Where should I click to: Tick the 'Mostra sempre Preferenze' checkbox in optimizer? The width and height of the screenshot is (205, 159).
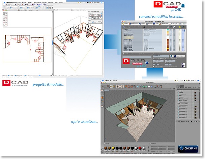coord(154,67)
